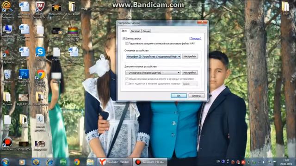This screenshot has height=166, width=296.
Task: Click the Отмена button
Action: pos(196,96)
